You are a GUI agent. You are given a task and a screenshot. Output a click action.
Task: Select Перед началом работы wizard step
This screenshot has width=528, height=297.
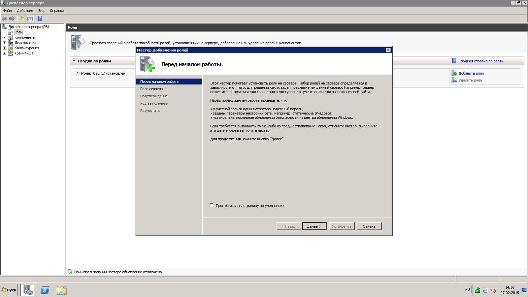point(169,82)
